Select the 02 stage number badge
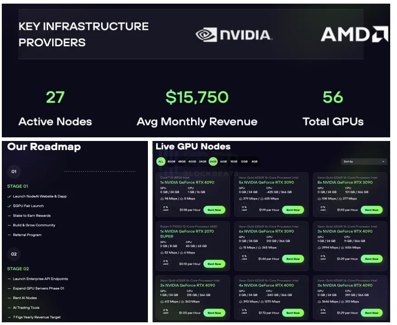The width and height of the screenshot is (397, 325). coord(14,254)
